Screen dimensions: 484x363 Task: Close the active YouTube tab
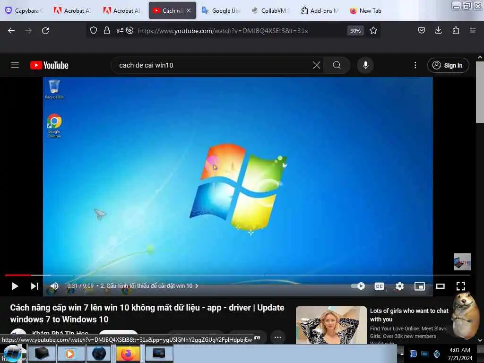coord(189,10)
